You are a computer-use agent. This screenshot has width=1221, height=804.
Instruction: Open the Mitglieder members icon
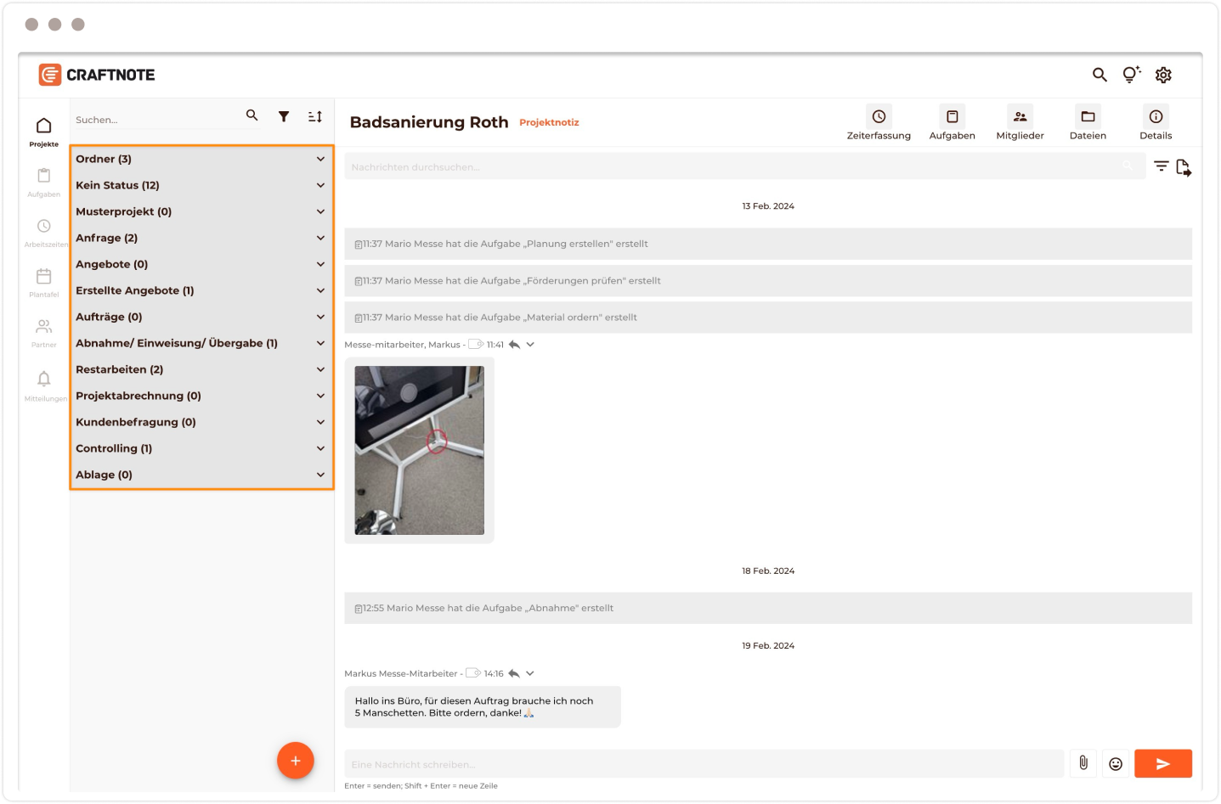pyautogui.click(x=1020, y=117)
